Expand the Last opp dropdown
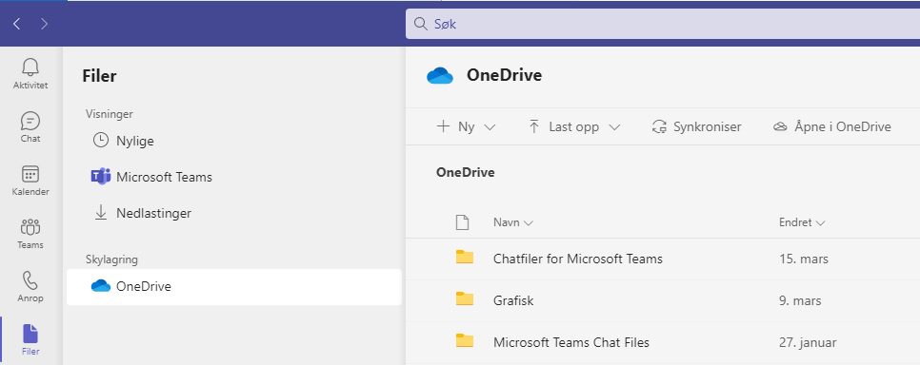The image size is (920, 365). [574, 126]
